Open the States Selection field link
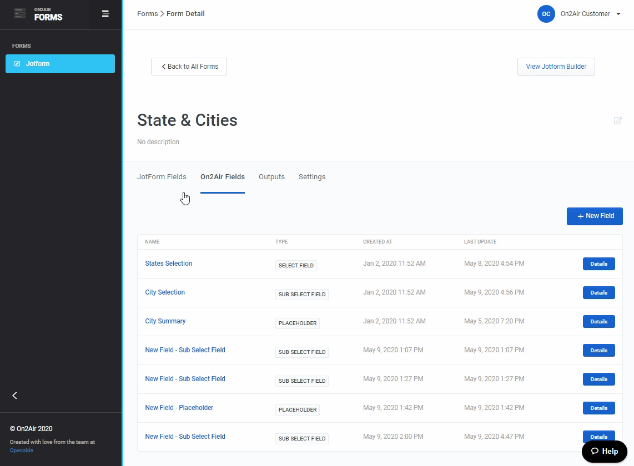Image resolution: width=634 pixels, height=466 pixels. (168, 264)
